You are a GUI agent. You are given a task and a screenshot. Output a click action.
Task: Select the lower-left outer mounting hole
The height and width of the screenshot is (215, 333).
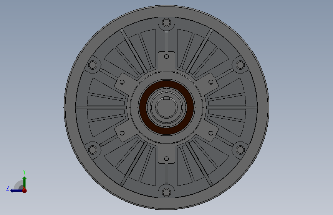coord(93,150)
